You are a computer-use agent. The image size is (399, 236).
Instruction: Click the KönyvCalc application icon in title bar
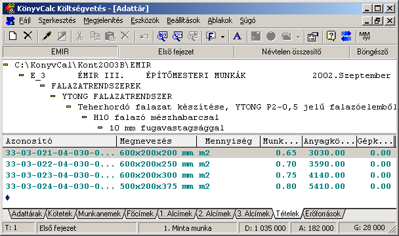(x=9, y=9)
